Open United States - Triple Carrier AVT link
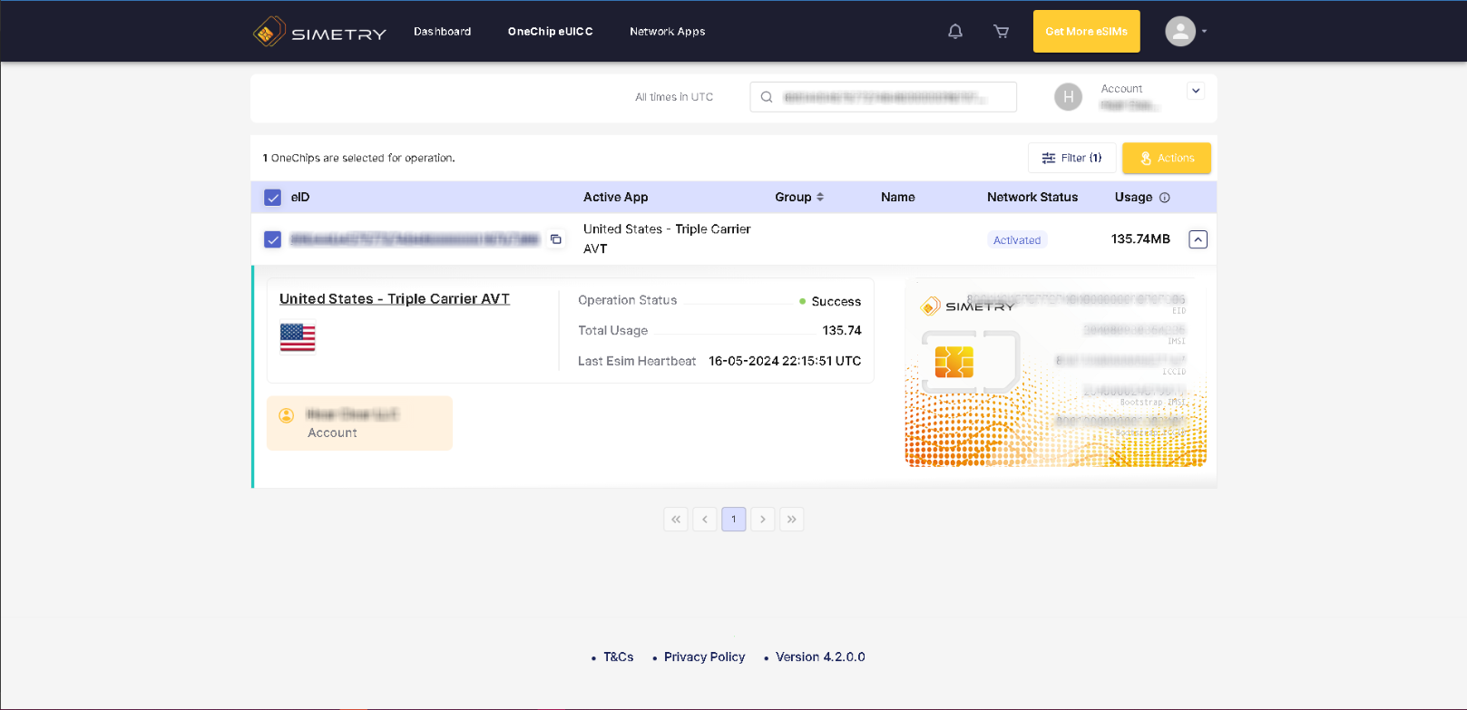Image resolution: width=1467 pixels, height=710 pixels. (x=395, y=299)
